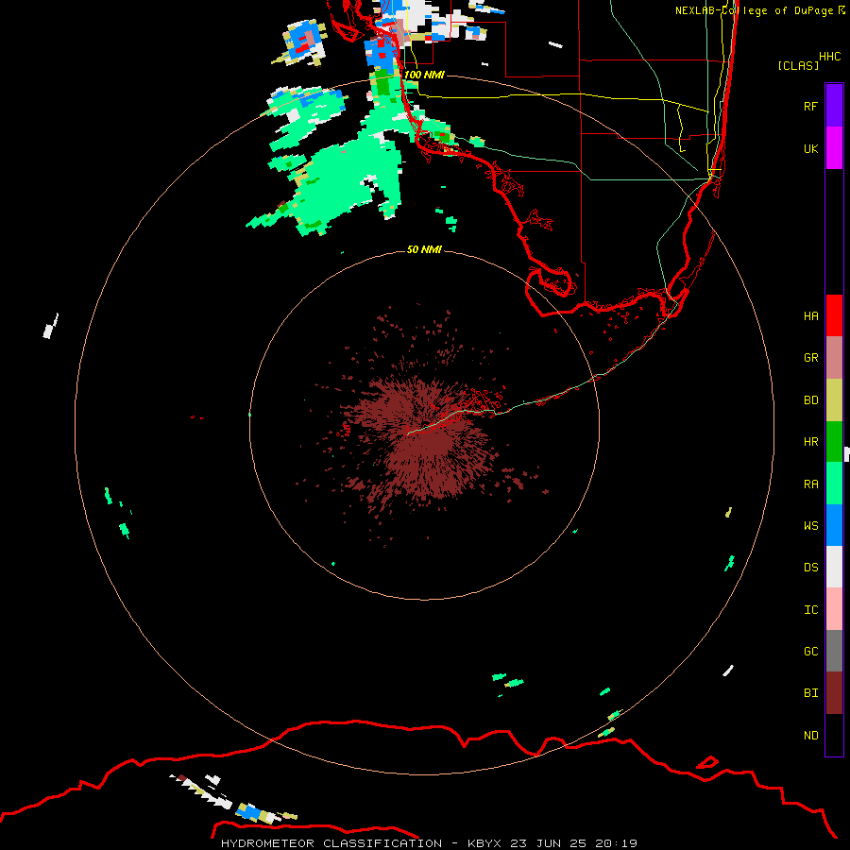Viewport: 850px width, 850px height.
Task: Click the RF legend label
Action: click(x=810, y=106)
